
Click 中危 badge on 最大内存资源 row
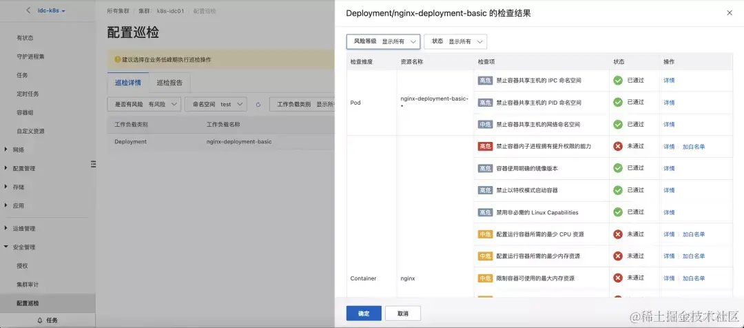(x=486, y=278)
